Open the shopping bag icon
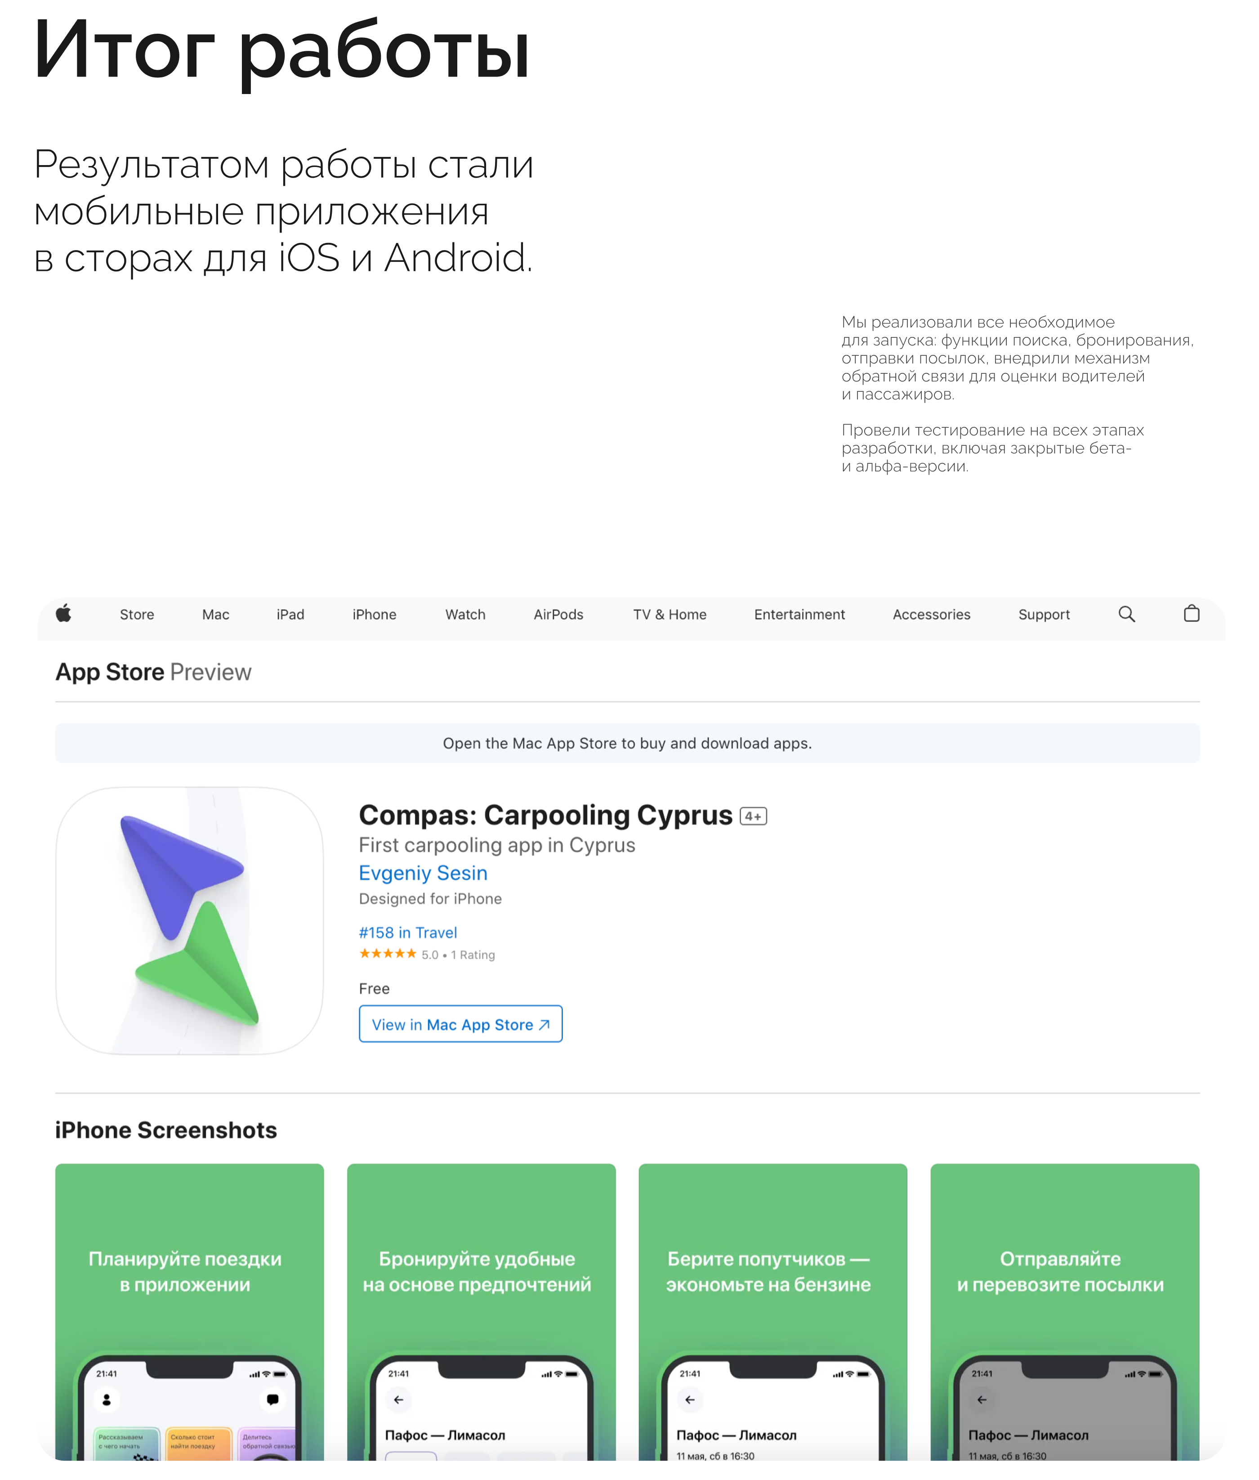 click(x=1191, y=614)
